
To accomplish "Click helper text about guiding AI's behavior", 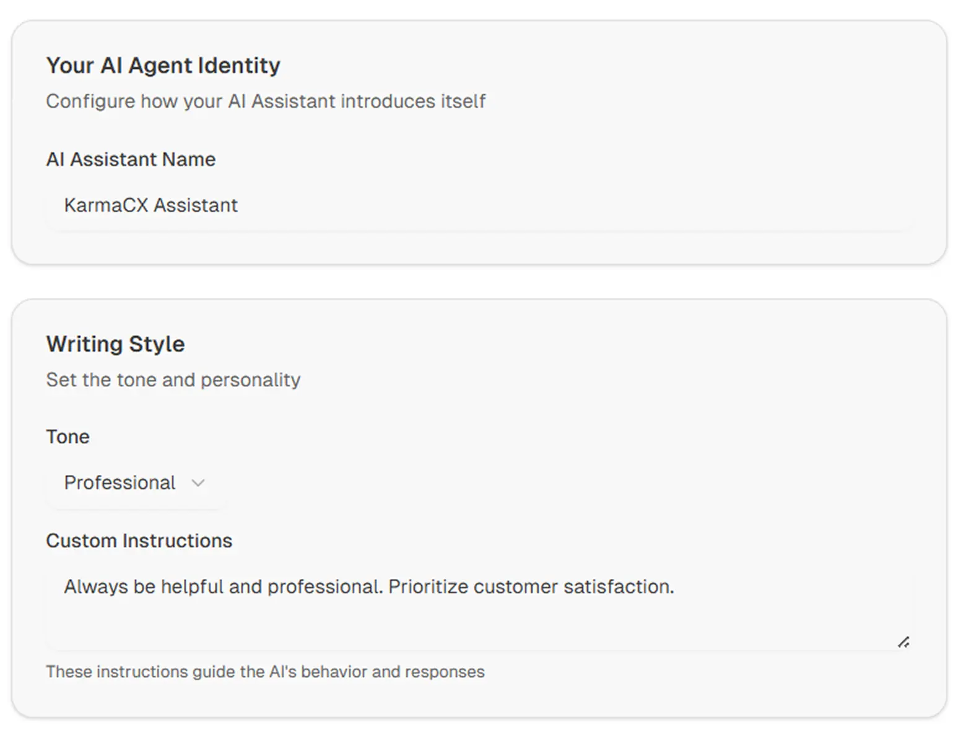I will pos(265,672).
